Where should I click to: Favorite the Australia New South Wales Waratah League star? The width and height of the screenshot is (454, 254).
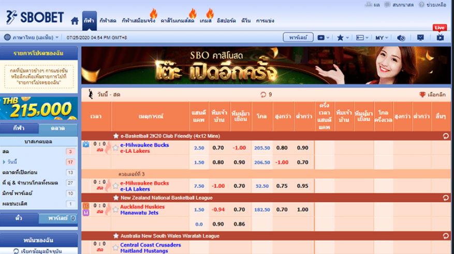116,236
